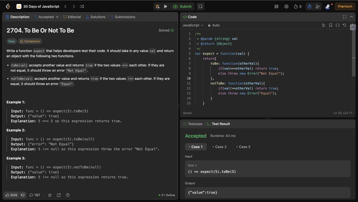Select Case 3 result
The width and height of the screenshot is (358, 202).
[x=243, y=147]
